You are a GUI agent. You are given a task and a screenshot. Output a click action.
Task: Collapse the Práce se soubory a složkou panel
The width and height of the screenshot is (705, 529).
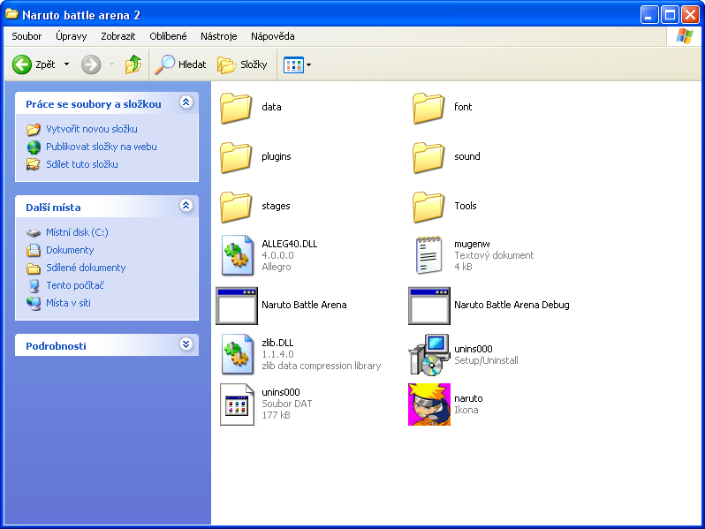pyautogui.click(x=186, y=102)
